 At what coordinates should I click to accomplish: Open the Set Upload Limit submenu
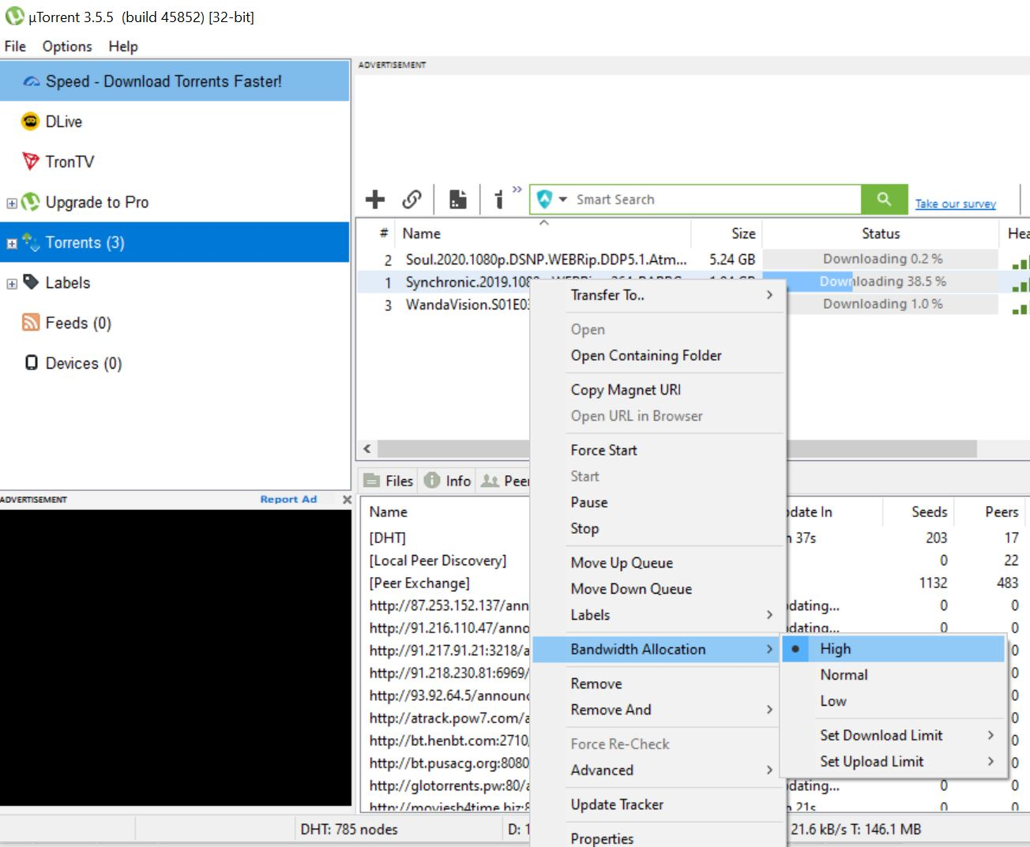click(x=893, y=761)
